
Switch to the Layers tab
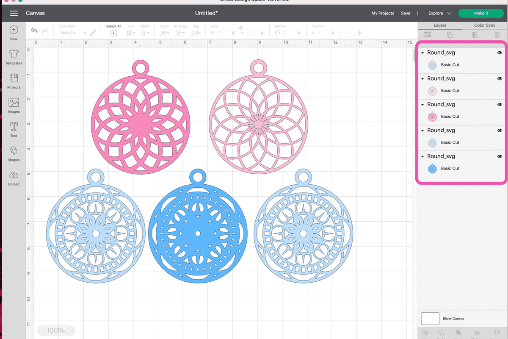click(x=440, y=25)
